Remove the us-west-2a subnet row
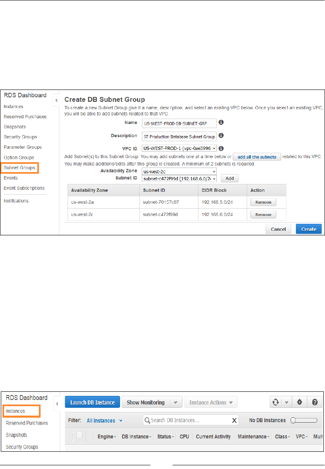Image resolution: width=325 pixels, height=469 pixels. click(263, 202)
